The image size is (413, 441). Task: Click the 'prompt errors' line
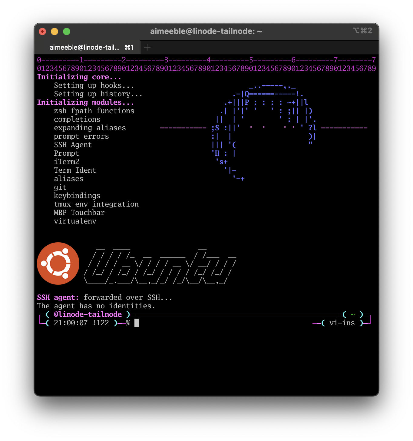81,136
